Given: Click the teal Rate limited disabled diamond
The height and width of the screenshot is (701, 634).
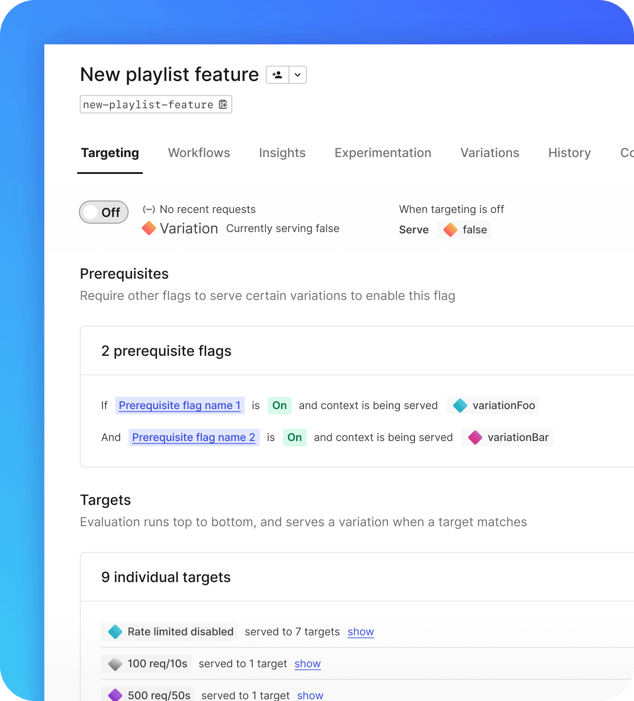Looking at the screenshot, I should click(115, 632).
